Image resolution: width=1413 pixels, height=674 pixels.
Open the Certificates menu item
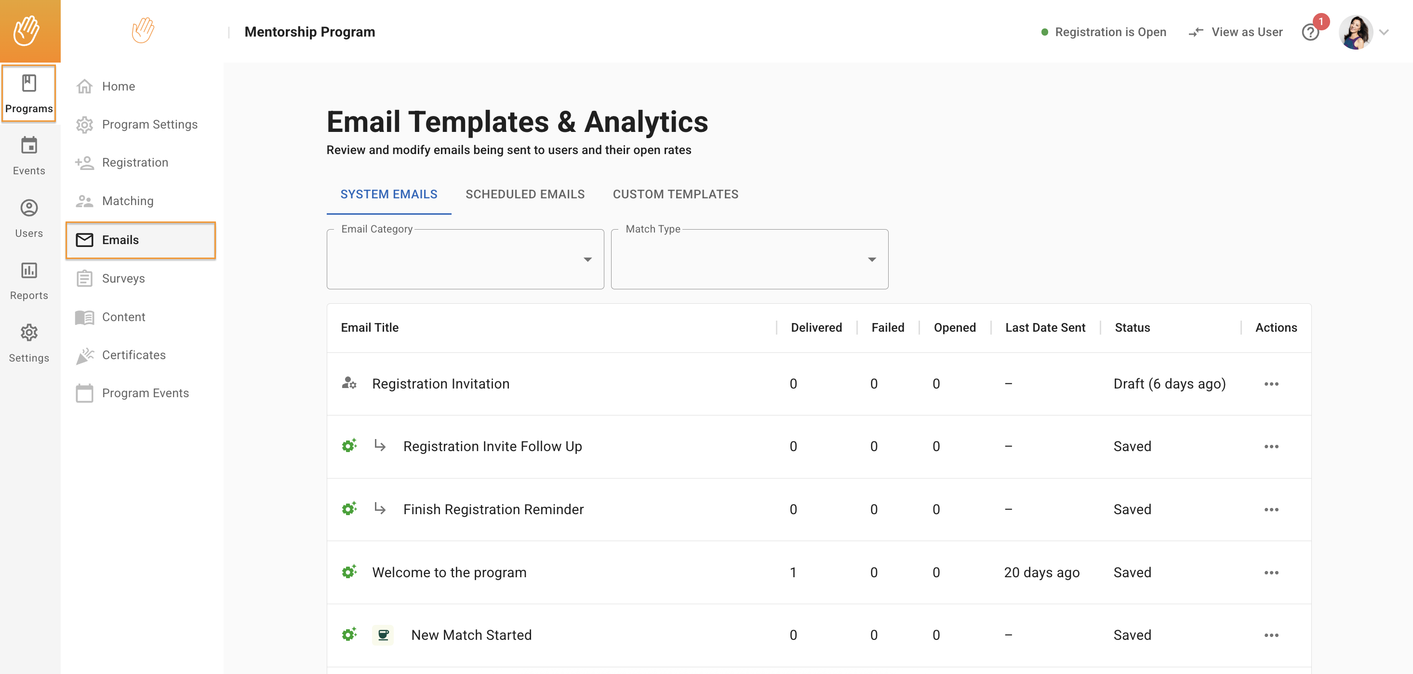[133, 355]
